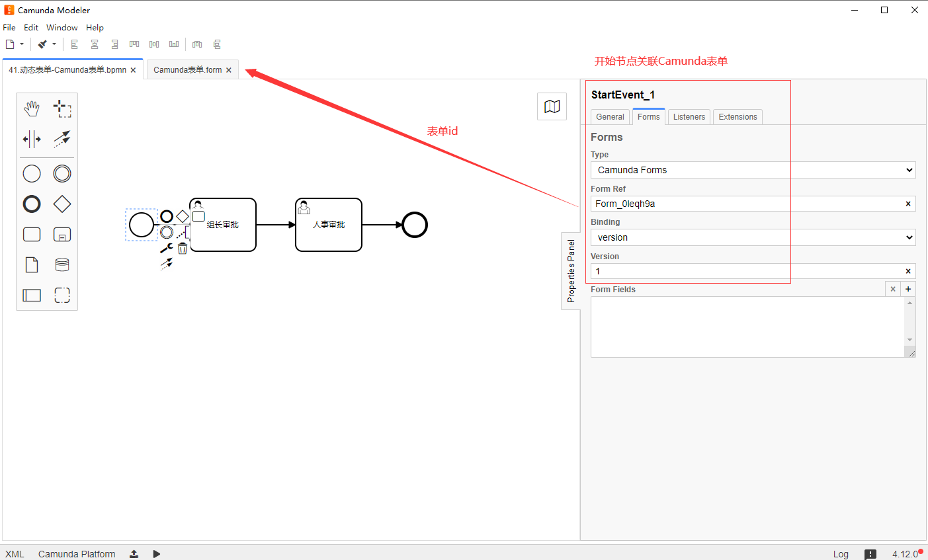The width and height of the screenshot is (928, 560).
Task: Expand the Binding dropdown
Action: coord(753,237)
